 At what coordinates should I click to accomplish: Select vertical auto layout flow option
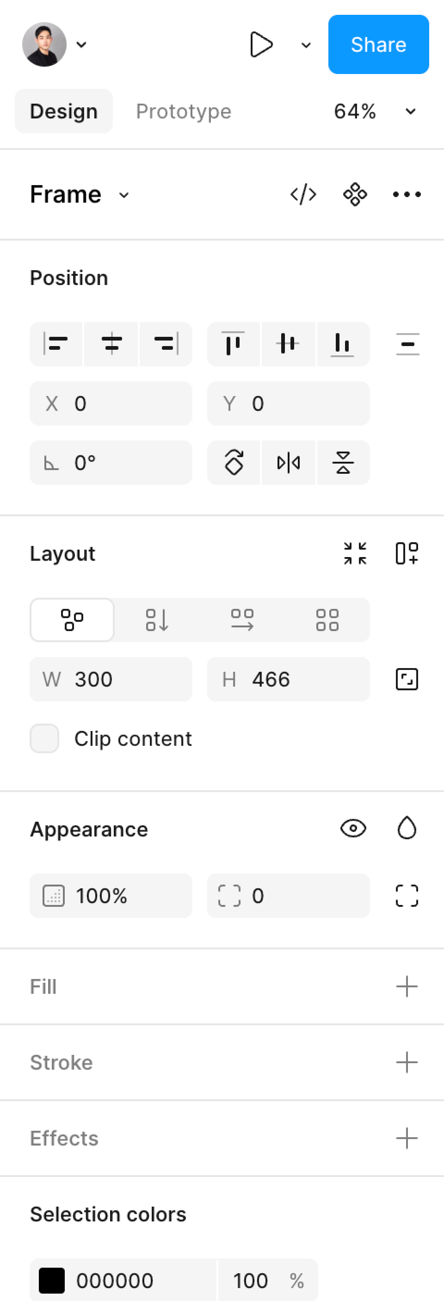(157, 620)
